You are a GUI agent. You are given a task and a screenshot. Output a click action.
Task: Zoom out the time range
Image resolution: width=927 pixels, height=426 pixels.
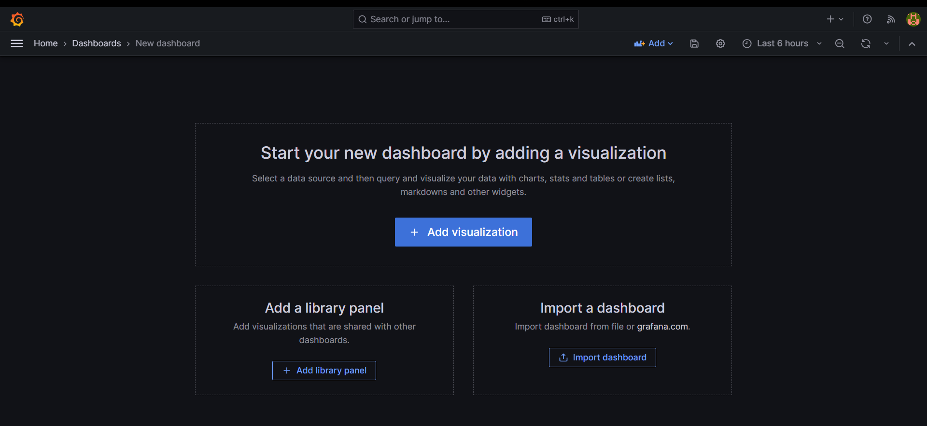point(840,43)
